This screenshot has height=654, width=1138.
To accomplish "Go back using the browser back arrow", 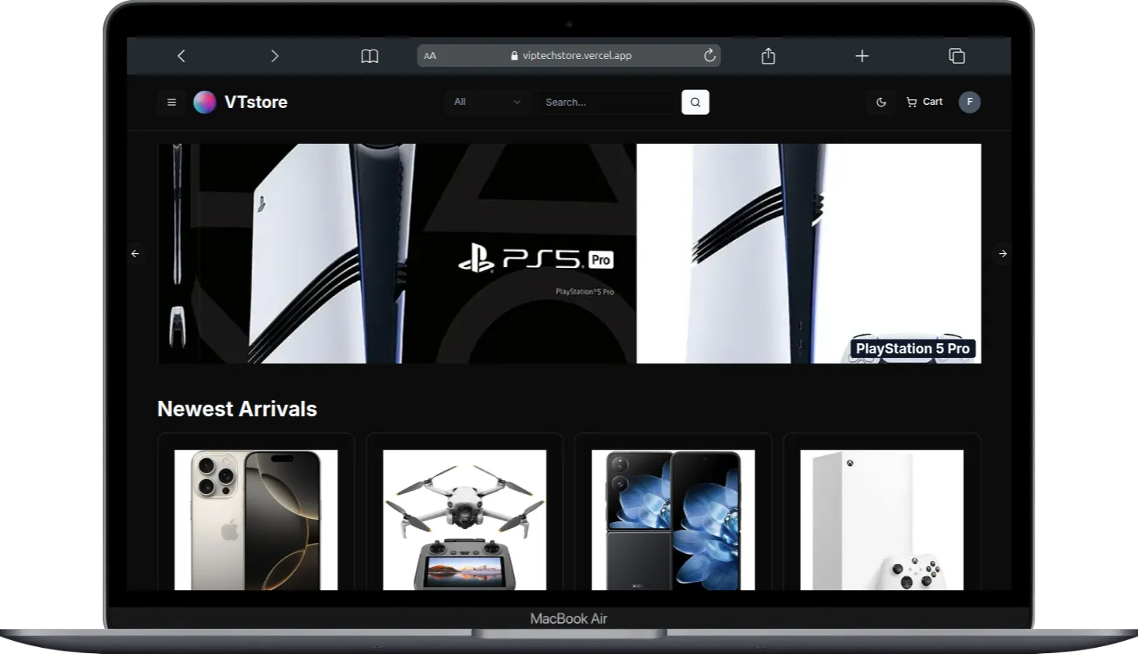I will click(x=182, y=56).
